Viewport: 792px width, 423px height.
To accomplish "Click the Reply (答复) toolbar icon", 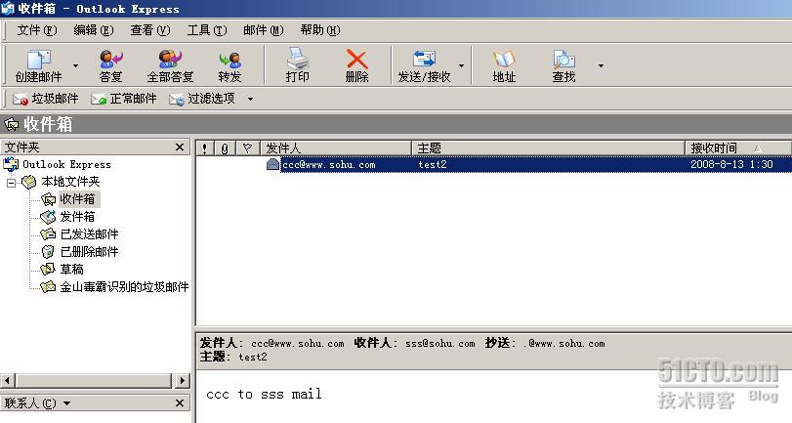I will tap(110, 60).
